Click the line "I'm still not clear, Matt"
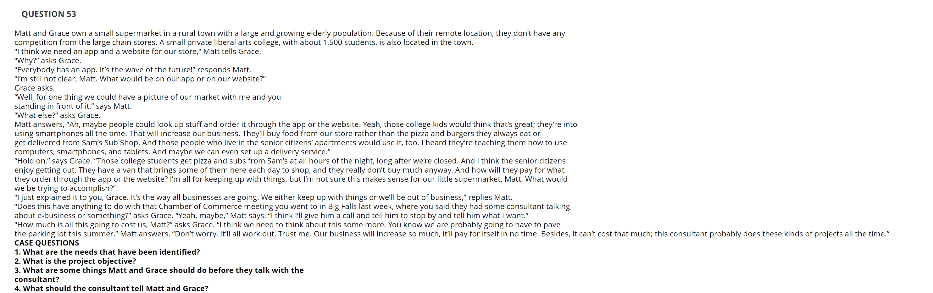 point(140,79)
